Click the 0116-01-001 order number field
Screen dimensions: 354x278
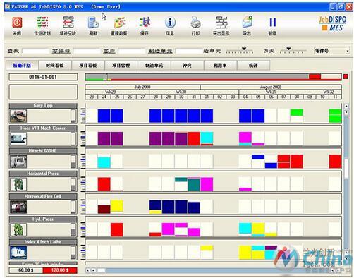click(43, 77)
